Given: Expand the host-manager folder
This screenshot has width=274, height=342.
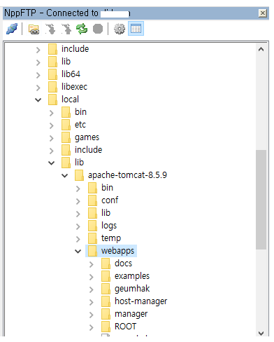Looking at the screenshot, I should pyautogui.click(x=92, y=302).
